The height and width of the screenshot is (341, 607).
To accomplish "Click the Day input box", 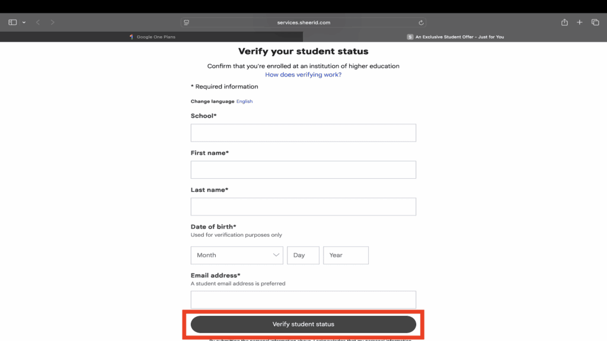I will [x=303, y=255].
